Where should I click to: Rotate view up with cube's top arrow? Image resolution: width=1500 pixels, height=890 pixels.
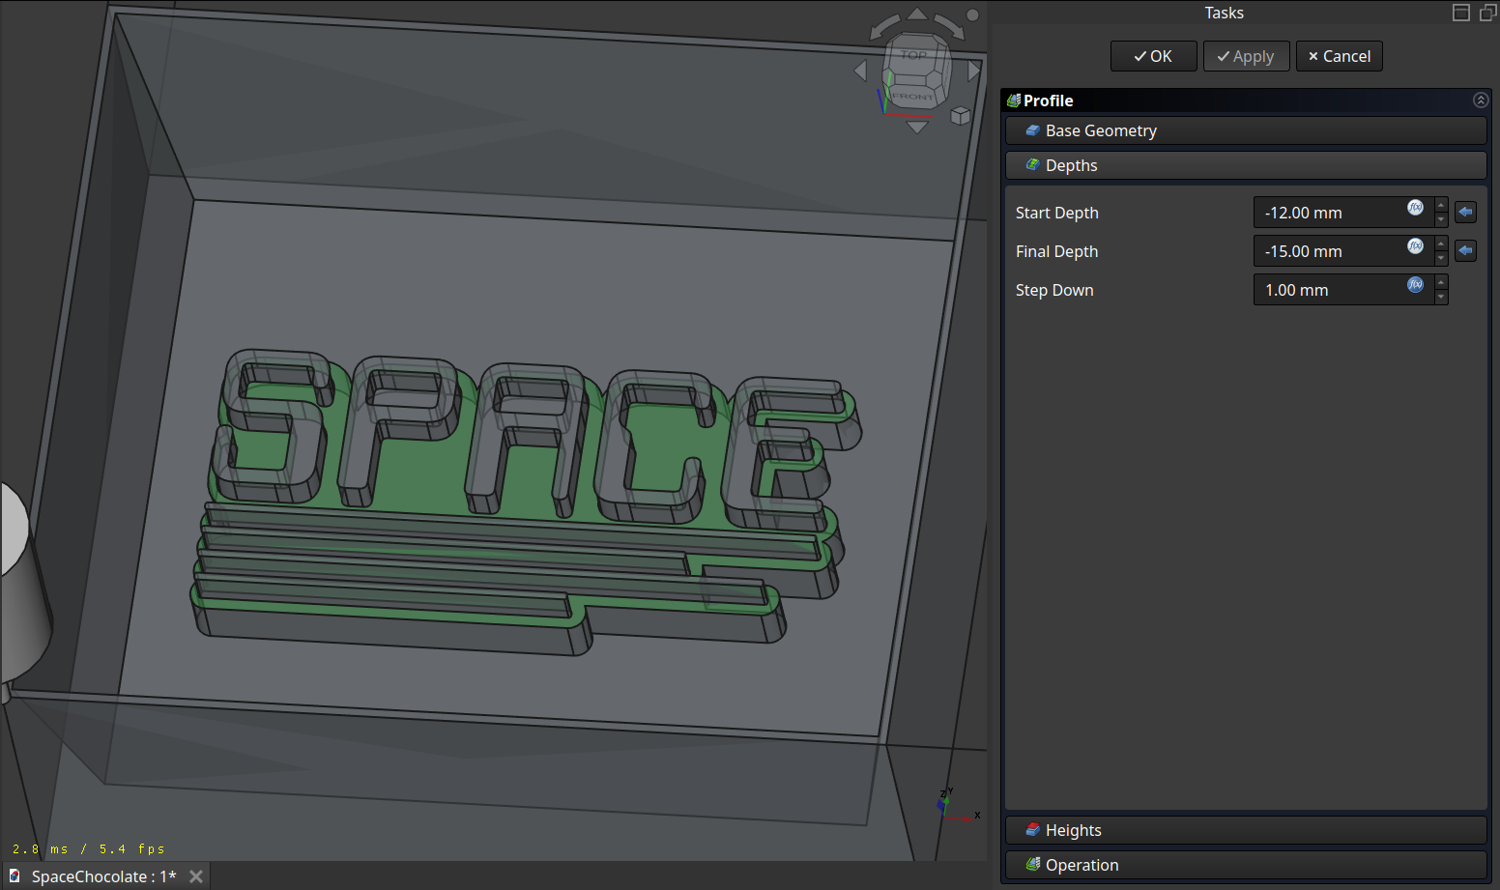(917, 14)
